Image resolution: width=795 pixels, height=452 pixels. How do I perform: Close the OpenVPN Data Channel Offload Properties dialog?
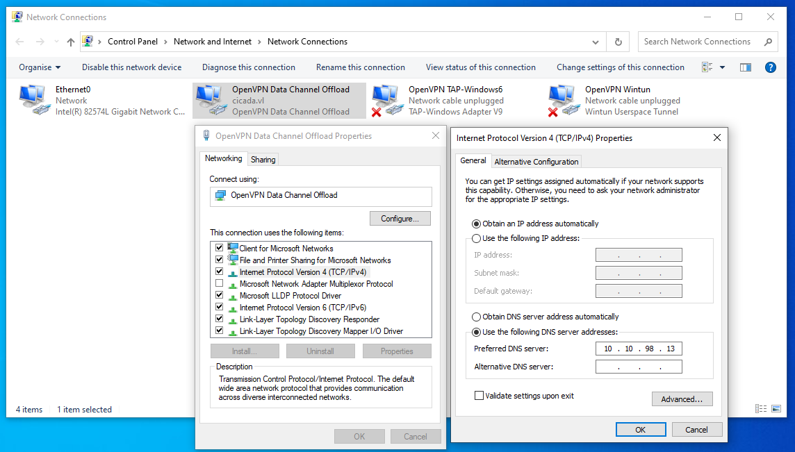tap(436, 136)
